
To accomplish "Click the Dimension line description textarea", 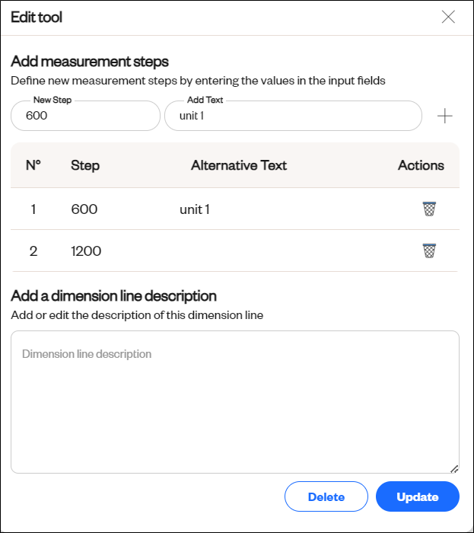I will tap(235, 402).
